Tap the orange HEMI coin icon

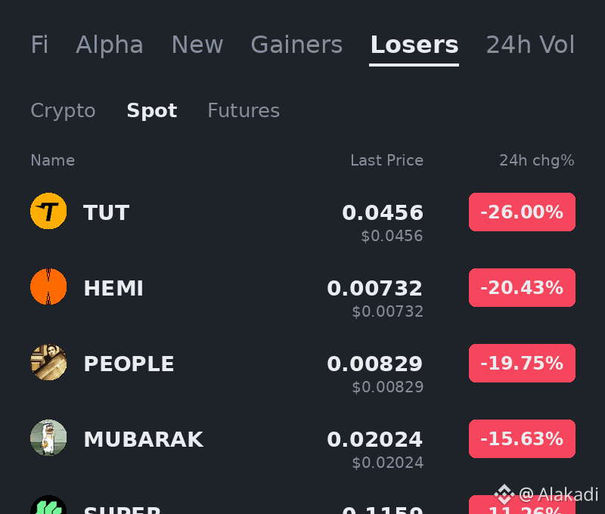click(48, 286)
